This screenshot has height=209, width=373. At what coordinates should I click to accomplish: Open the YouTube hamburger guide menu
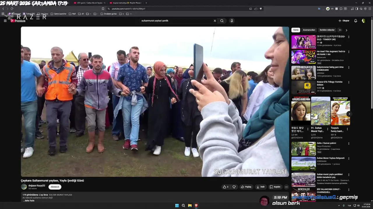pos(5,21)
